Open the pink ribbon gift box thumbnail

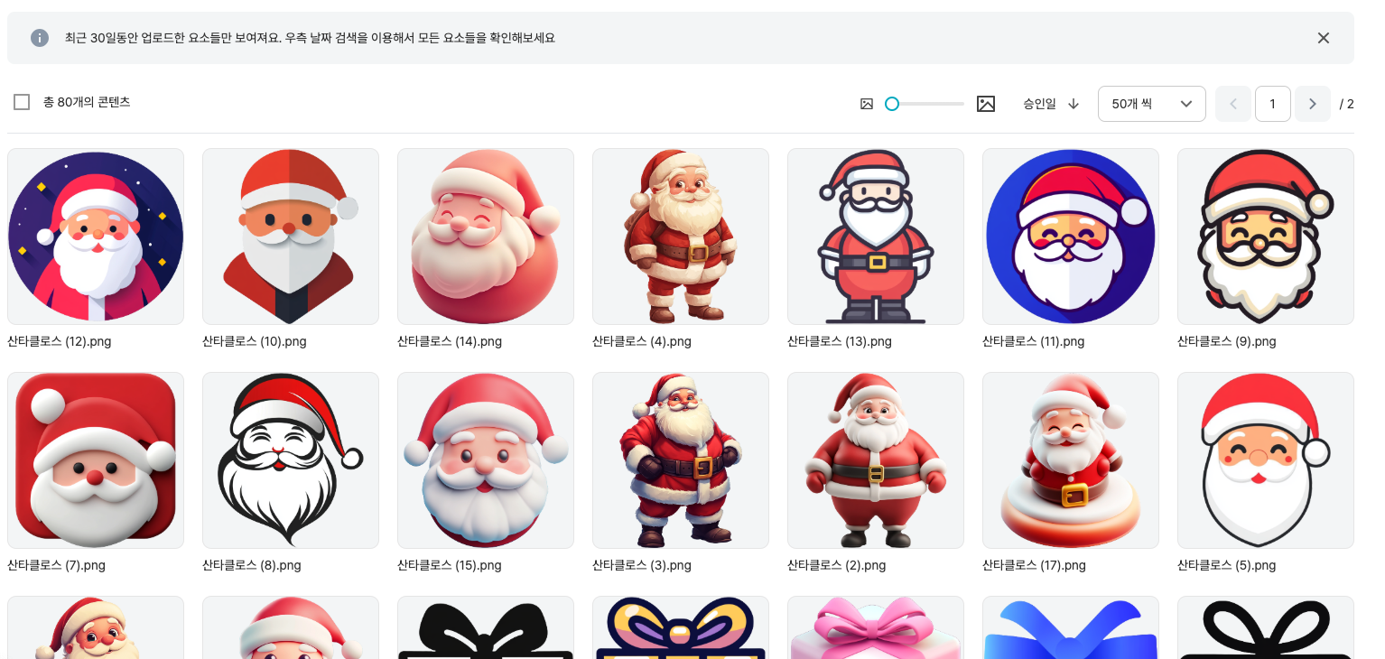pyautogui.click(x=876, y=627)
